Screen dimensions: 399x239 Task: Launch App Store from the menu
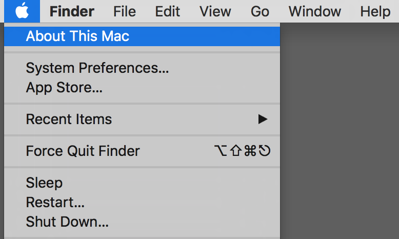click(x=142, y=88)
